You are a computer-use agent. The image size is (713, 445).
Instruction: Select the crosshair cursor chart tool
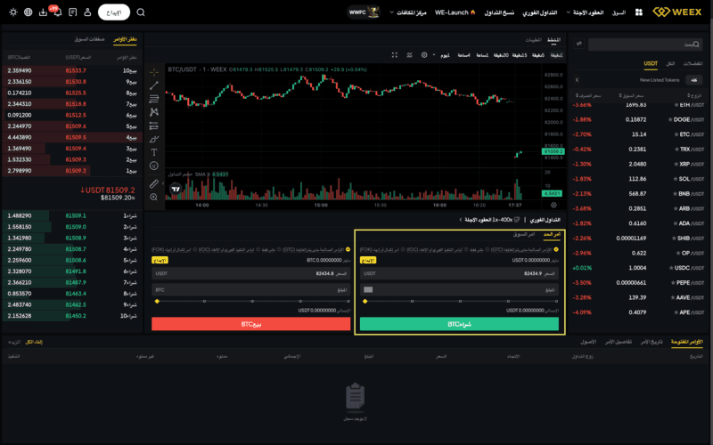pyautogui.click(x=154, y=72)
